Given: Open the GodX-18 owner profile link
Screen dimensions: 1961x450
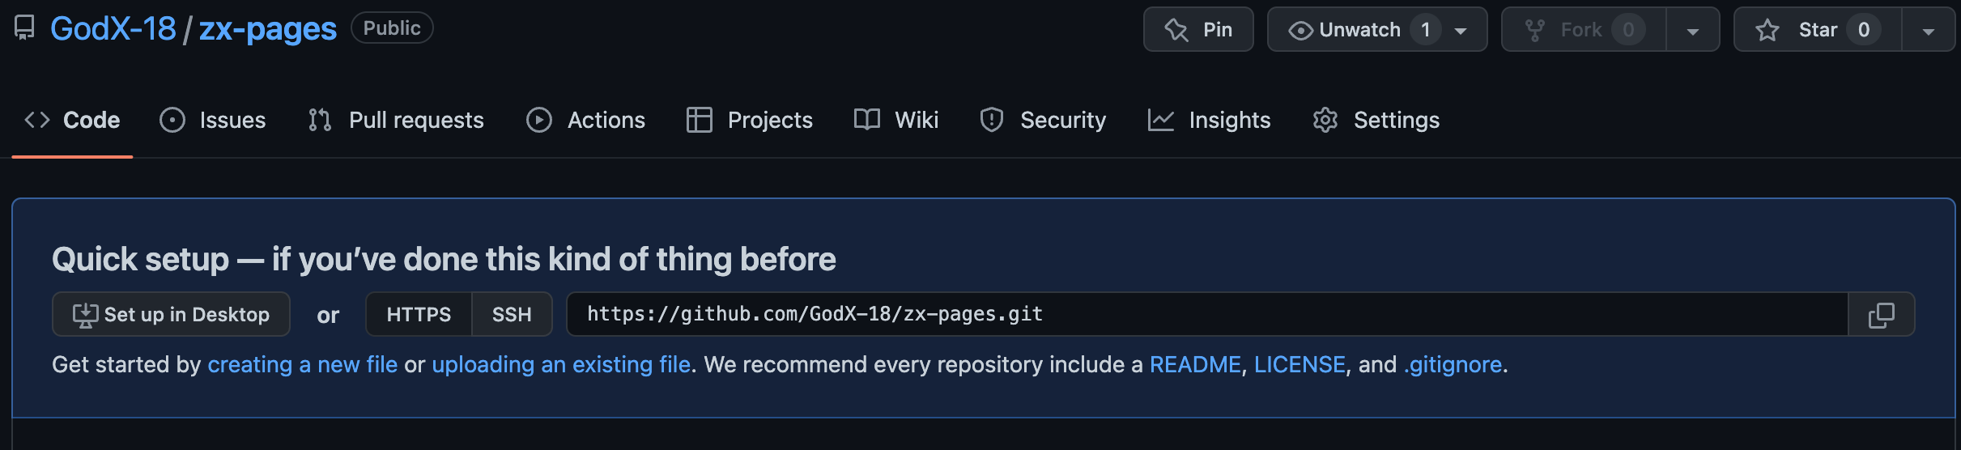Looking at the screenshot, I should click(113, 29).
